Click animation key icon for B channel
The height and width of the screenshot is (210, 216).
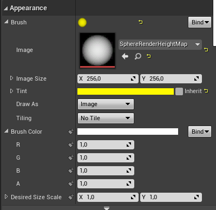pos(71,170)
